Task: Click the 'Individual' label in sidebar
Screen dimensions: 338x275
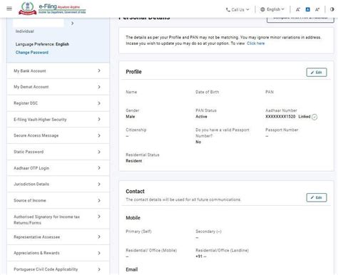Action: (x=25, y=31)
